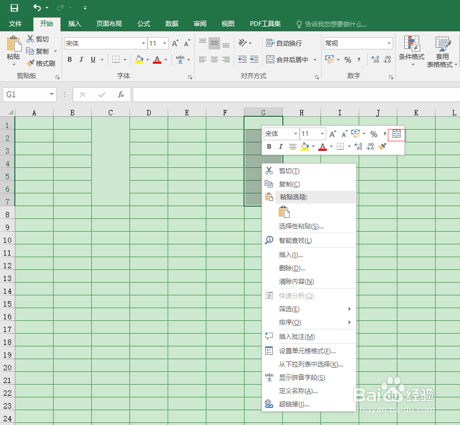Toggle bold in the ribbon font group
Viewport: 460px width, 425px height.
[70, 59]
